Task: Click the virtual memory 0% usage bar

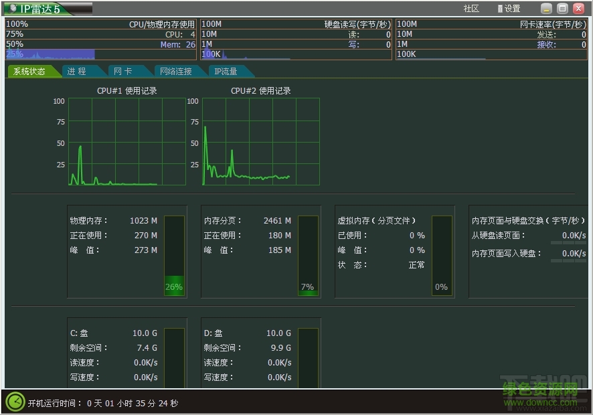Action: pyautogui.click(x=442, y=255)
